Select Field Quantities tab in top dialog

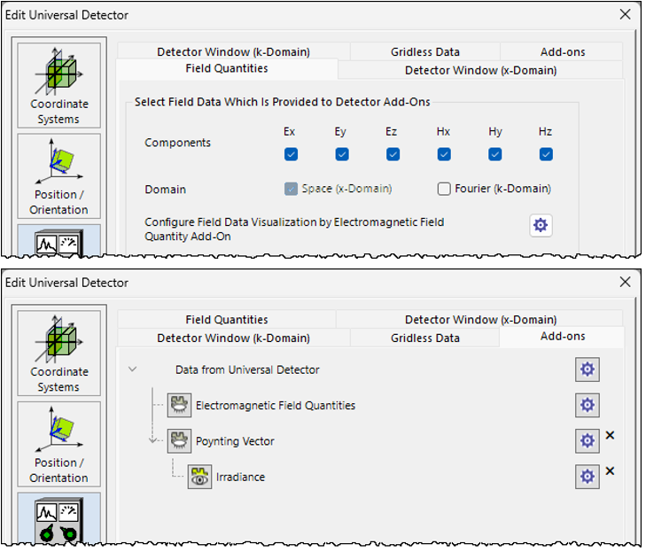click(227, 68)
